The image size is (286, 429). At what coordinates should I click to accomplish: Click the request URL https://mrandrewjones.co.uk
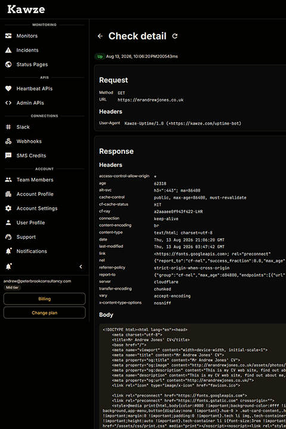pyautogui.click(x=151, y=100)
